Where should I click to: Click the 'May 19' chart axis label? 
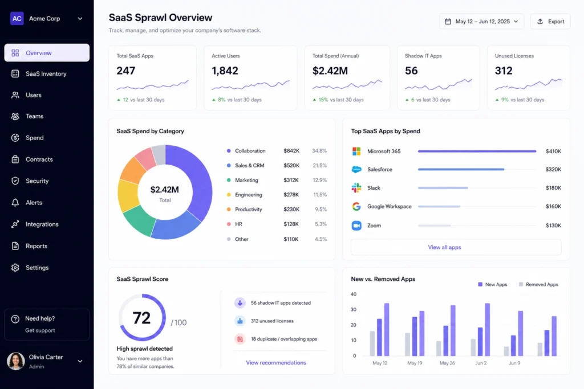click(x=415, y=363)
